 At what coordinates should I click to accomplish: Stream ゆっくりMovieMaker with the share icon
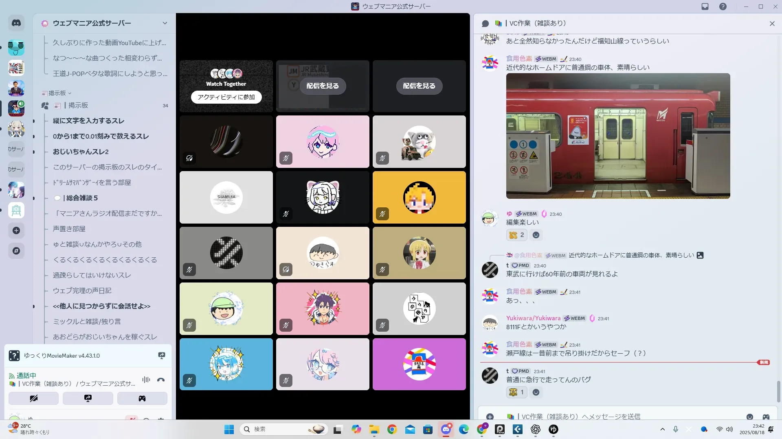(162, 356)
